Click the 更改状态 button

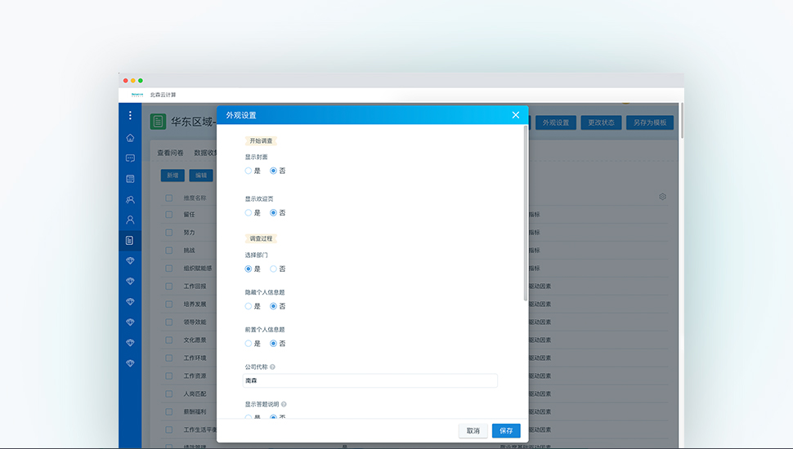601,122
